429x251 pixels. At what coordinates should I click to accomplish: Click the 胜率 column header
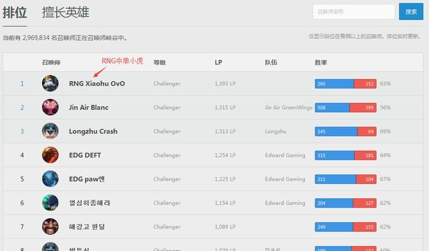tap(321, 62)
